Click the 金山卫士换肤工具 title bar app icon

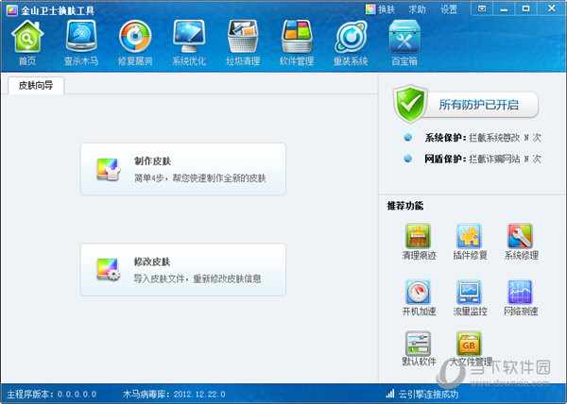point(11,10)
